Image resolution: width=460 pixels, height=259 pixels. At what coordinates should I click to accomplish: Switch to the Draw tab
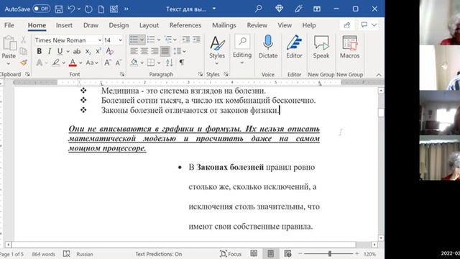91,25
